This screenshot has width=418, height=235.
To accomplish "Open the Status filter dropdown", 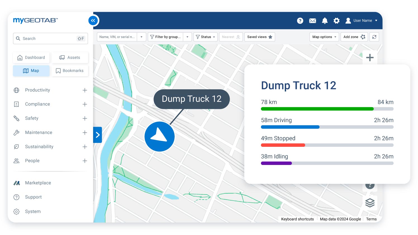I will pos(205,37).
